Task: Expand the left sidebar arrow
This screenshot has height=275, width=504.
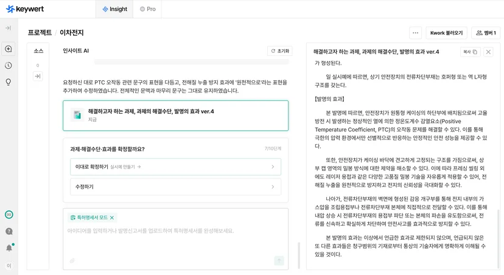Action: point(9,28)
